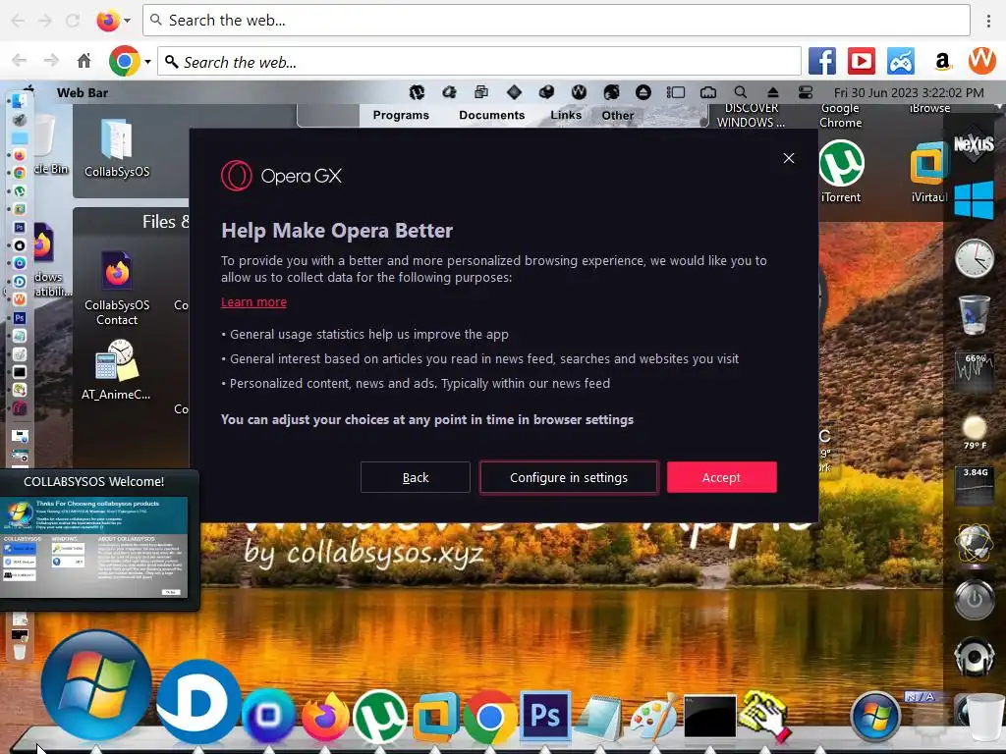Open Facebook shortcut icon
The width and height of the screenshot is (1006, 754).
pos(822,62)
